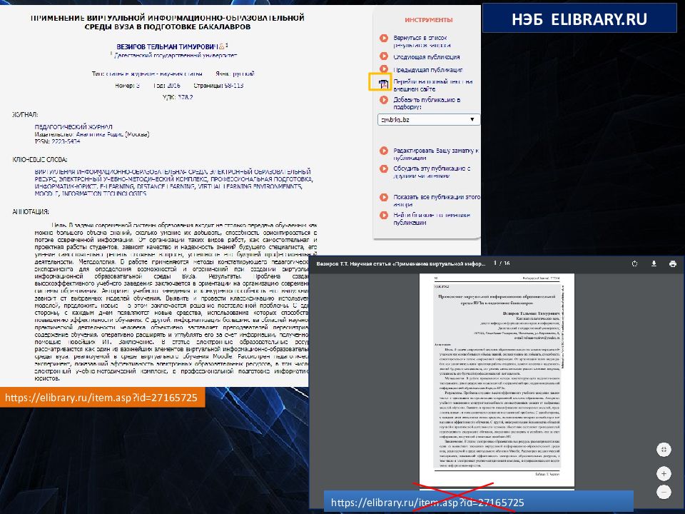Open keyword 'VIRTUAL LEARNING ENVIRONMENTS'

coord(250,186)
